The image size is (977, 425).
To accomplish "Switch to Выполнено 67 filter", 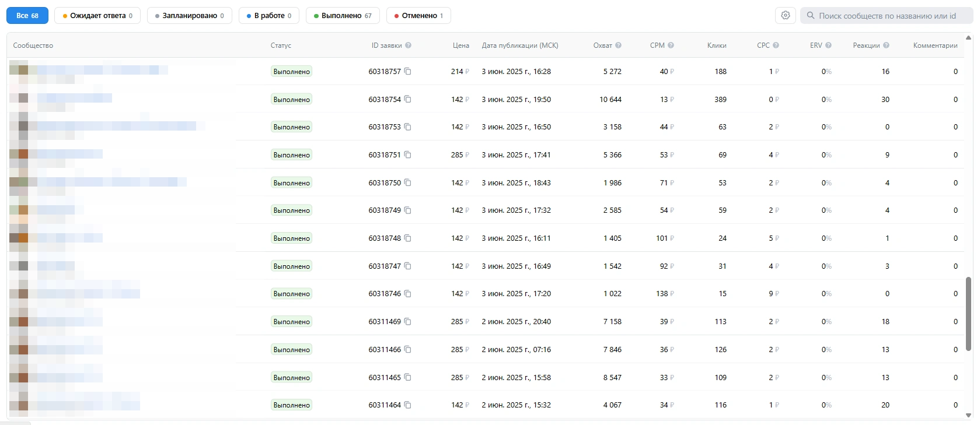I will point(343,16).
